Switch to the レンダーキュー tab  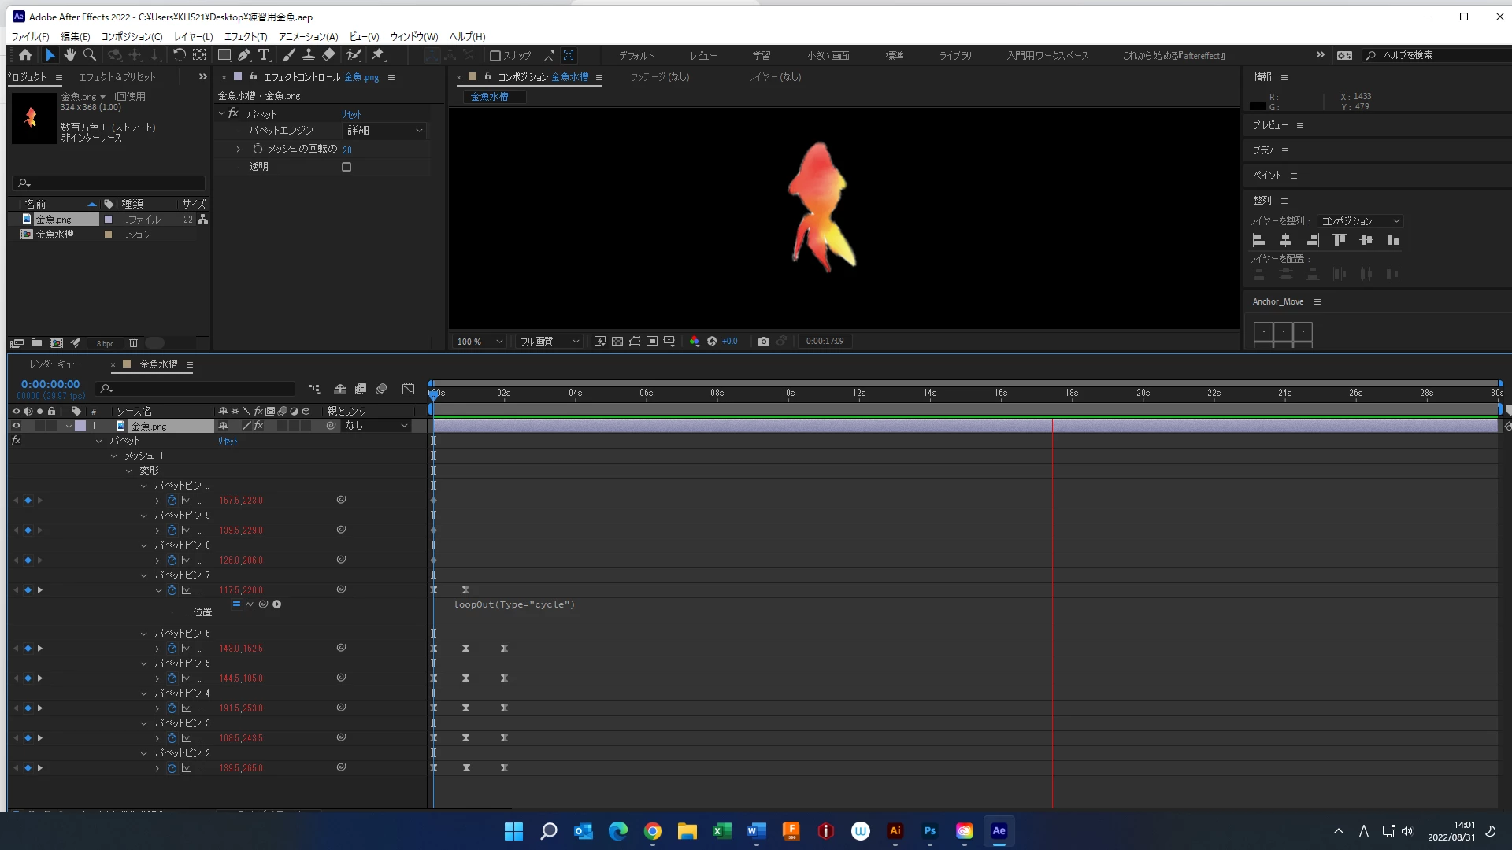click(x=54, y=364)
